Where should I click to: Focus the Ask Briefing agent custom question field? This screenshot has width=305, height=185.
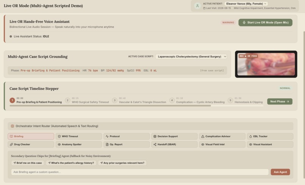[x=140, y=172]
